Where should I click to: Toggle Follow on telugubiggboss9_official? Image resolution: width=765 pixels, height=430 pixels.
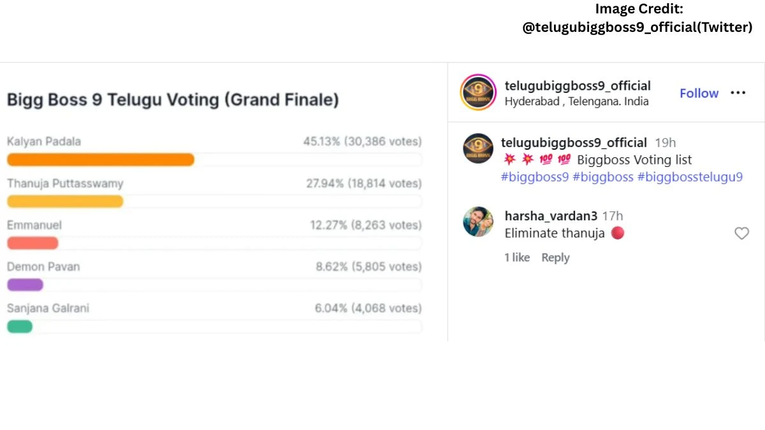[699, 93]
